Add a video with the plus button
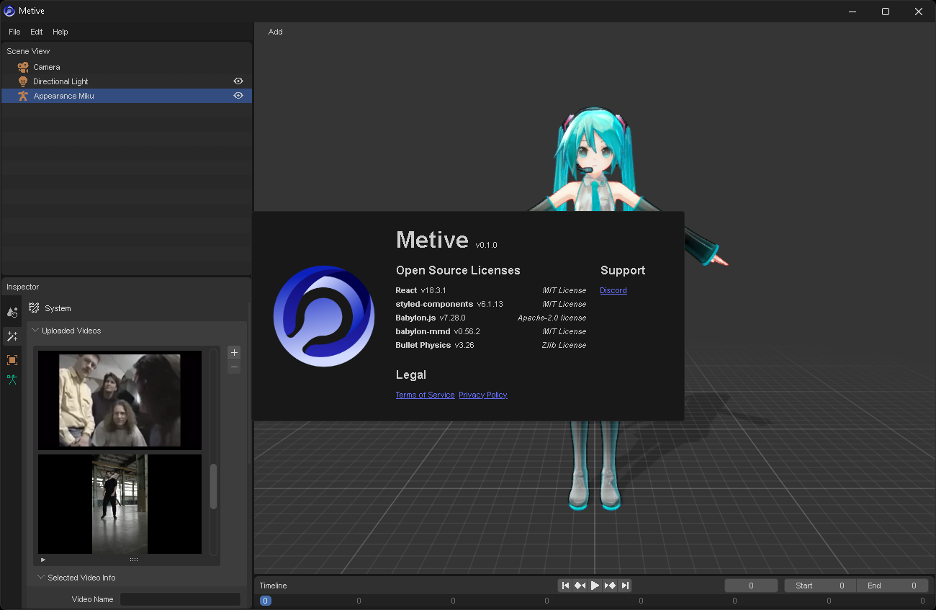The height and width of the screenshot is (610, 936). [234, 352]
